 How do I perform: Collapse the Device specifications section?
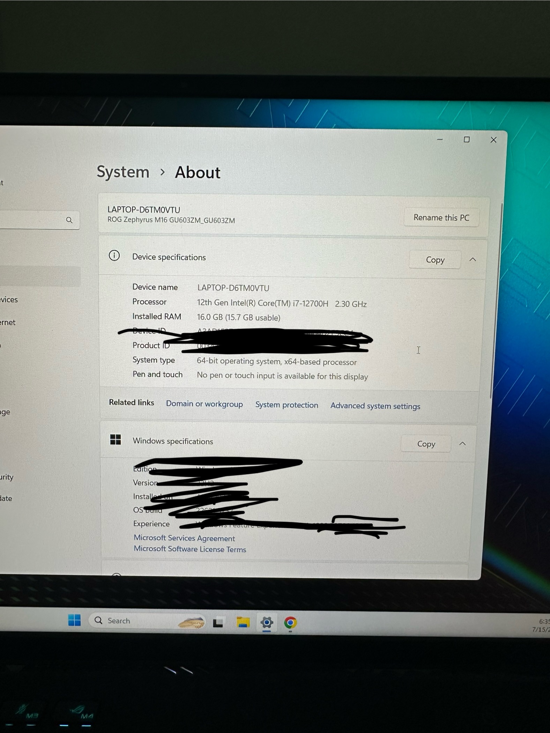click(x=473, y=260)
